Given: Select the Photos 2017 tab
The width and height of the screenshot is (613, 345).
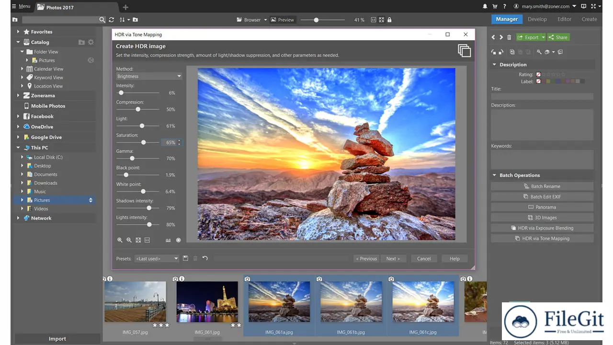Looking at the screenshot, I should 78,7.
